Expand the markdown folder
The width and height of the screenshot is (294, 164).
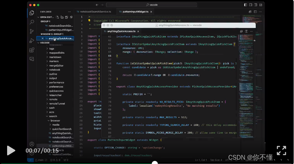(x=47, y=57)
